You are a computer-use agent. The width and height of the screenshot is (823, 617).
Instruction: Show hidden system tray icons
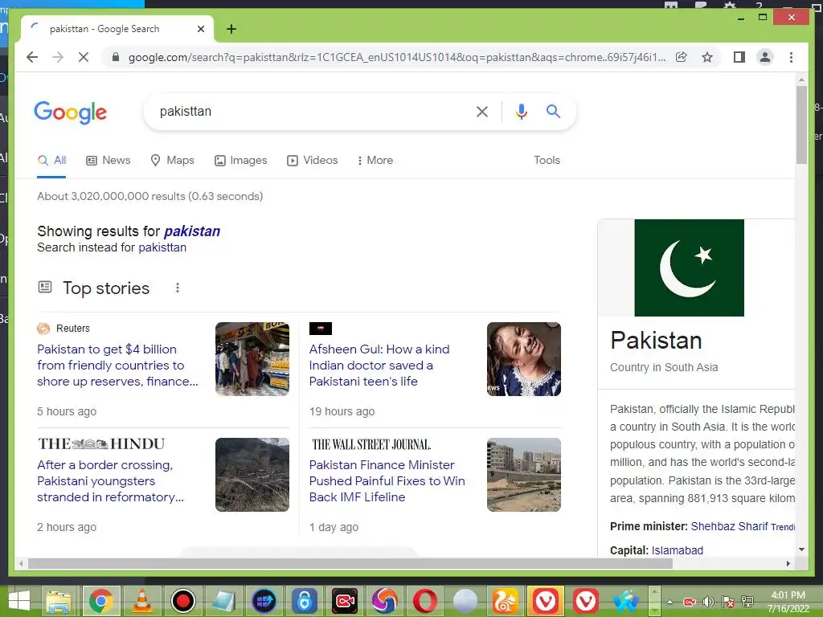coord(670,602)
